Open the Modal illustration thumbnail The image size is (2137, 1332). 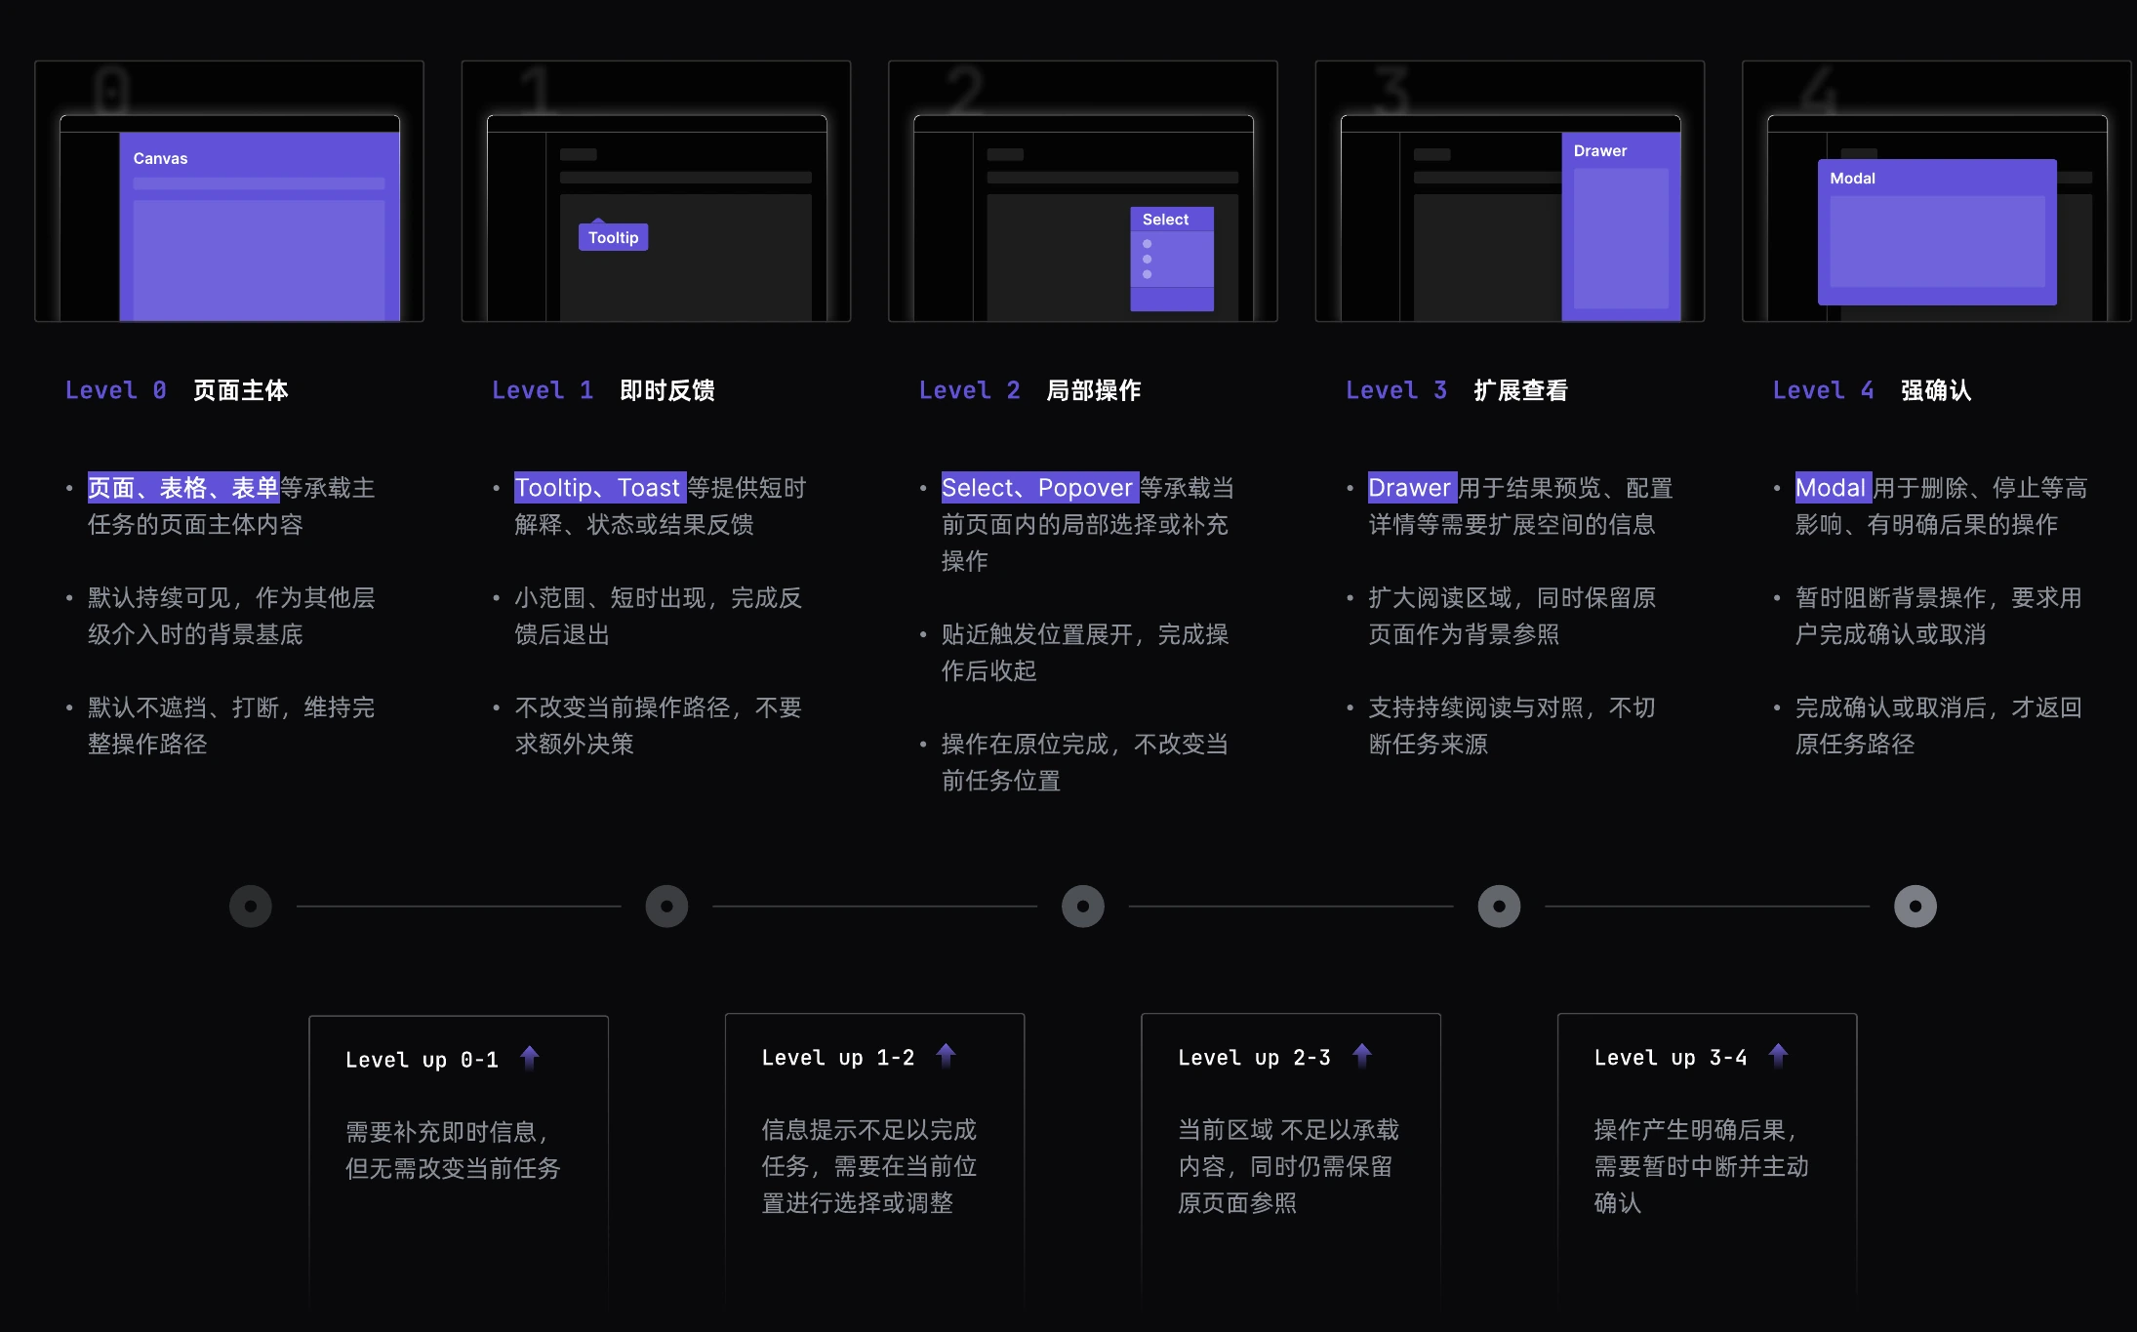[1937, 191]
